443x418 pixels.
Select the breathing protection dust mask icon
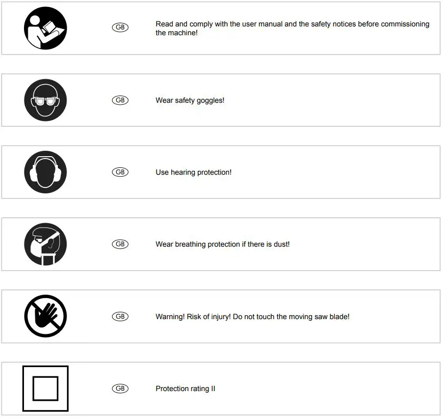pyautogui.click(x=46, y=244)
